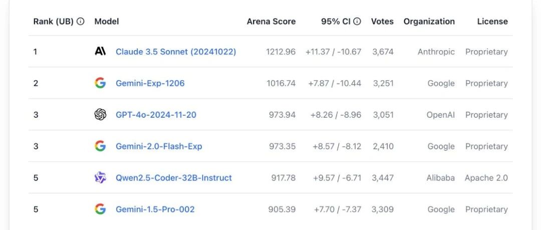Click Google logo beside Gemini-1.5-Pro-002
Screen dimensions: 541x230
coord(100,209)
